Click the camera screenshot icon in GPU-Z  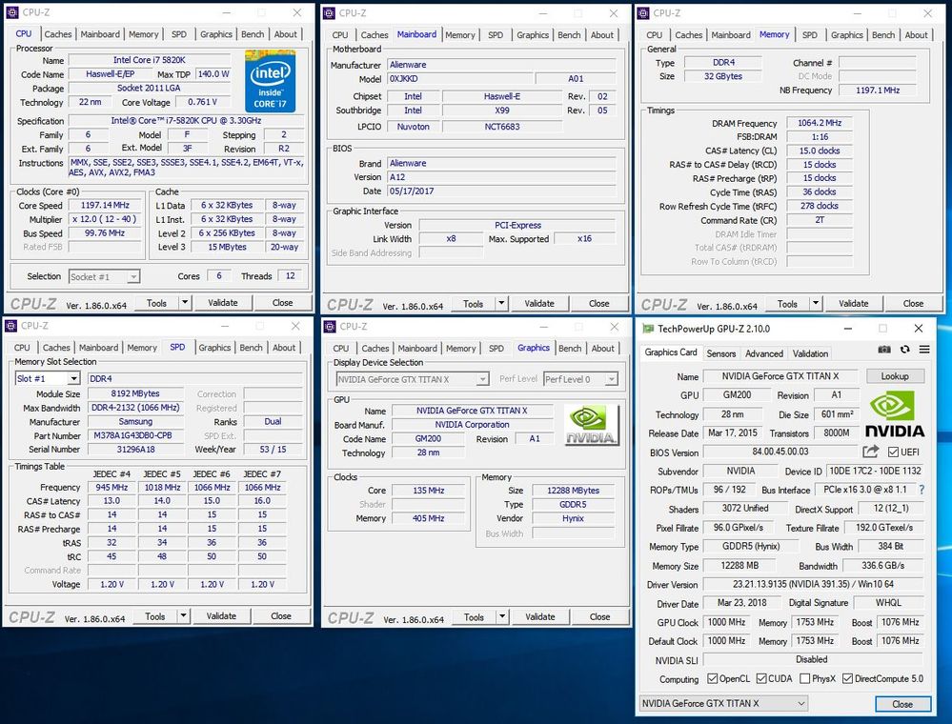pos(884,350)
